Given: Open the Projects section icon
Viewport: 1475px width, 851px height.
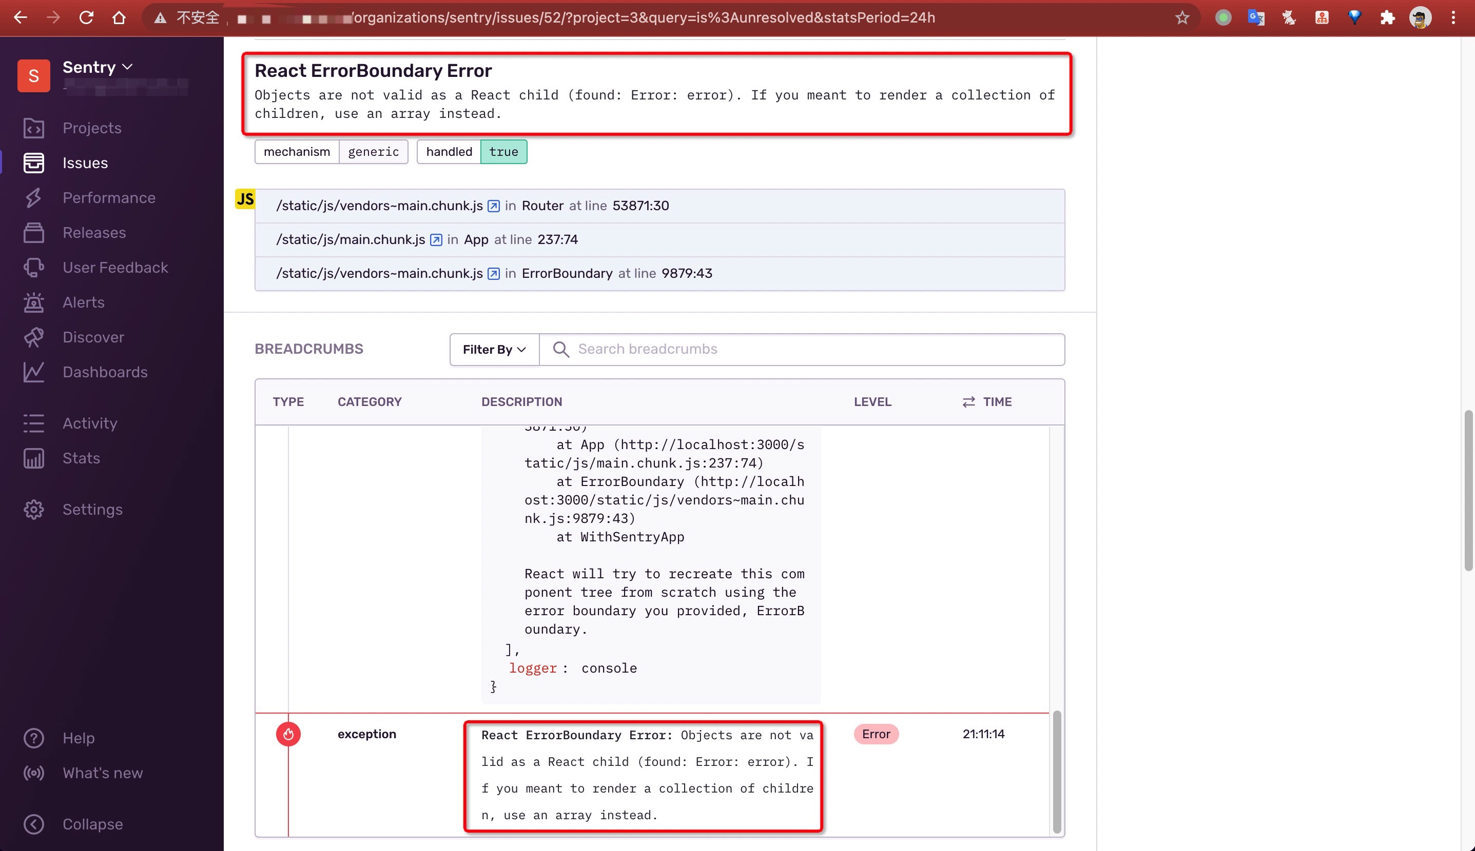Looking at the screenshot, I should 33,128.
